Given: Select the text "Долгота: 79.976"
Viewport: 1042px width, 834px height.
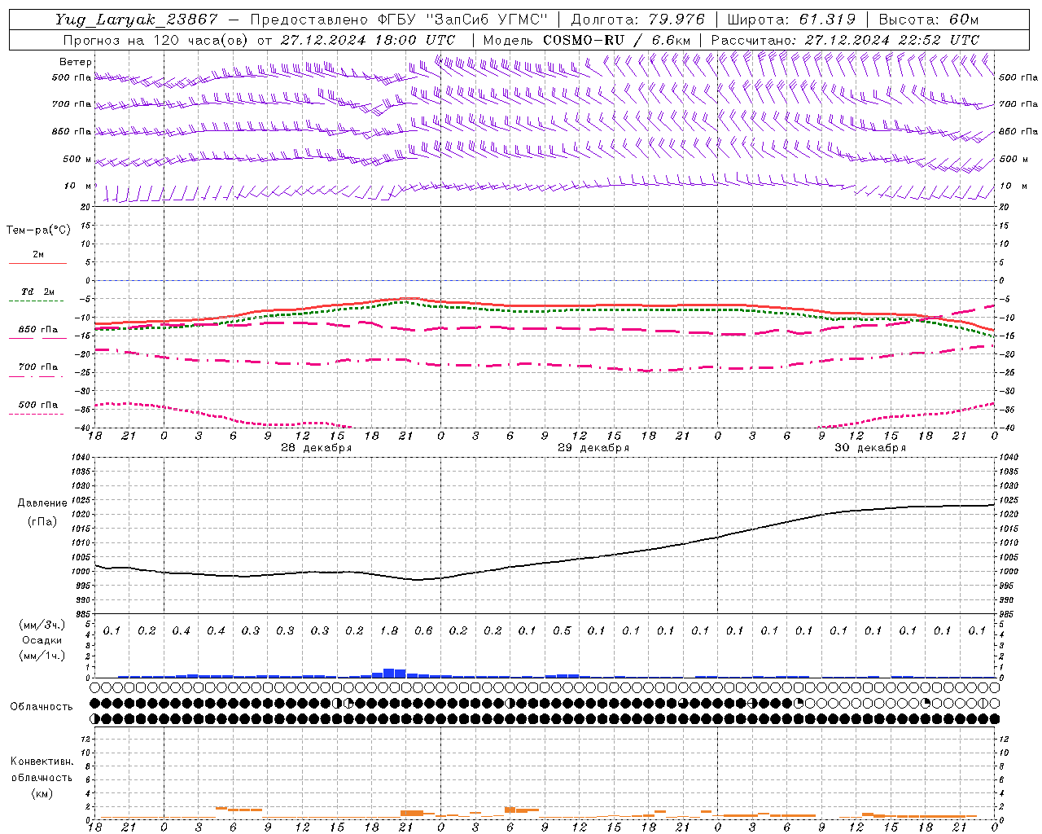Looking at the screenshot, I should [x=637, y=20].
